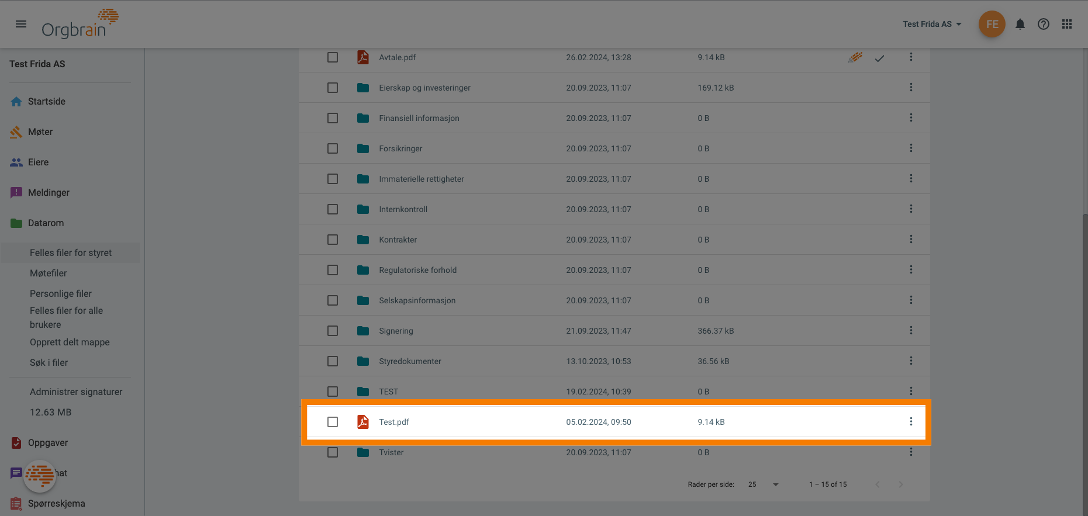1088x516 pixels.
Task: Check the Internkontroll row checkbox
Action: 333,209
